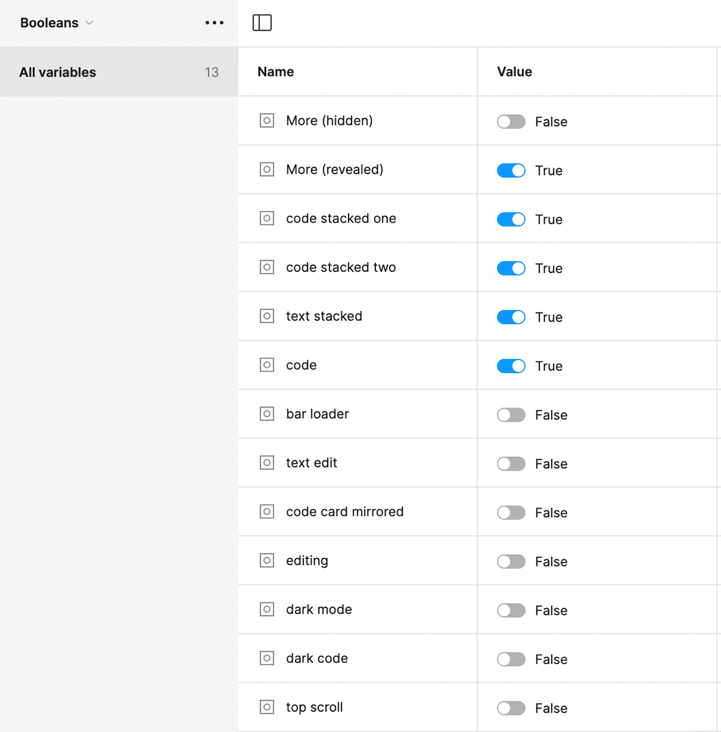Turn on the dark mode toggle
The height and width of the screenshot is (732, 721).
511,611
